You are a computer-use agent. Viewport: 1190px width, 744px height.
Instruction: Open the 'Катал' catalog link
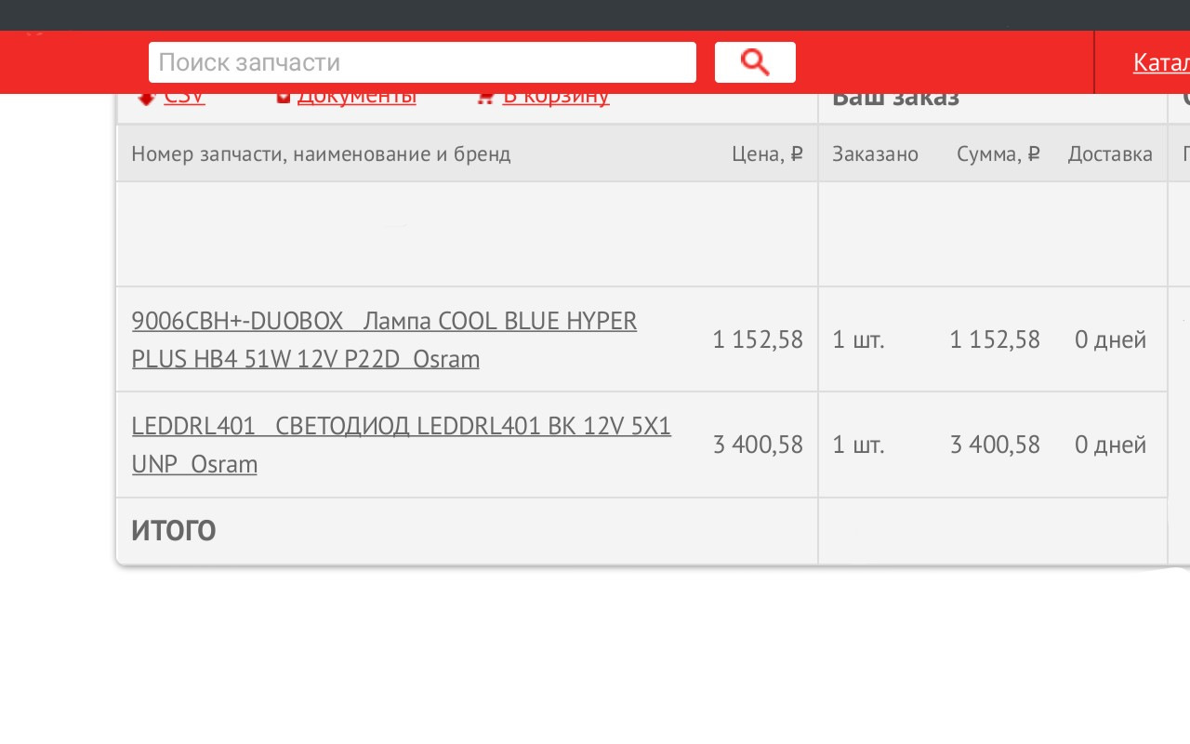[x=1161, y=62]
